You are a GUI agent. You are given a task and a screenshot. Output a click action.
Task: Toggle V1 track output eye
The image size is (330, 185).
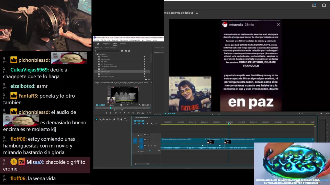(148, 140)
